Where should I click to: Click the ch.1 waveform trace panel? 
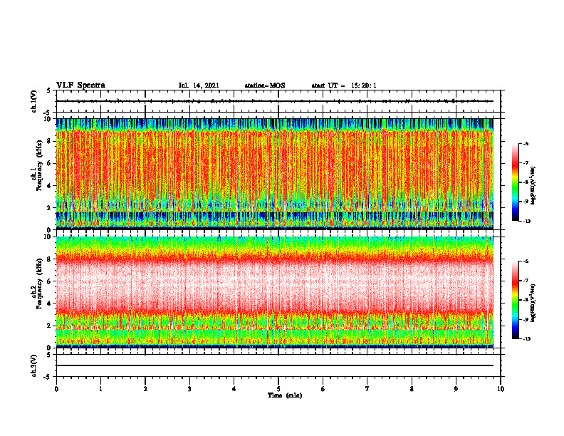click(x=278, y=101)
